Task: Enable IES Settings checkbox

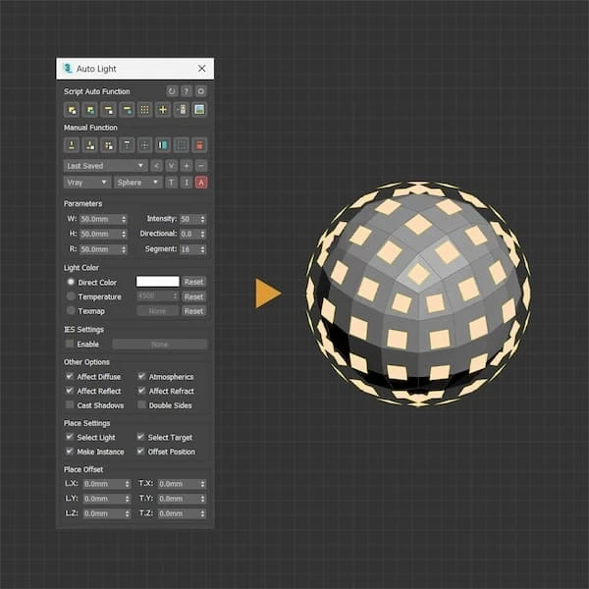Action: click(x=70, y=345)
